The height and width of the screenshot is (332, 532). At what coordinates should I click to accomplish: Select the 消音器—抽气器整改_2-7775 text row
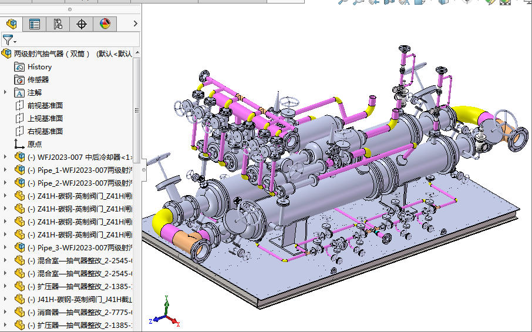80,312
